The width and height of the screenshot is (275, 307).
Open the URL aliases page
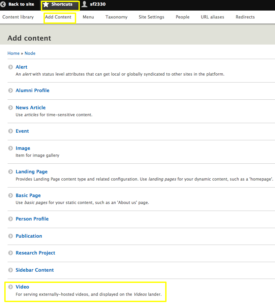[x=212, y=17]
